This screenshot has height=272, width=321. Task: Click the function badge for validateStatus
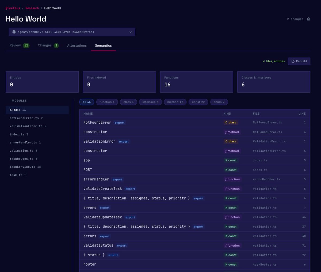pos(232,245)
